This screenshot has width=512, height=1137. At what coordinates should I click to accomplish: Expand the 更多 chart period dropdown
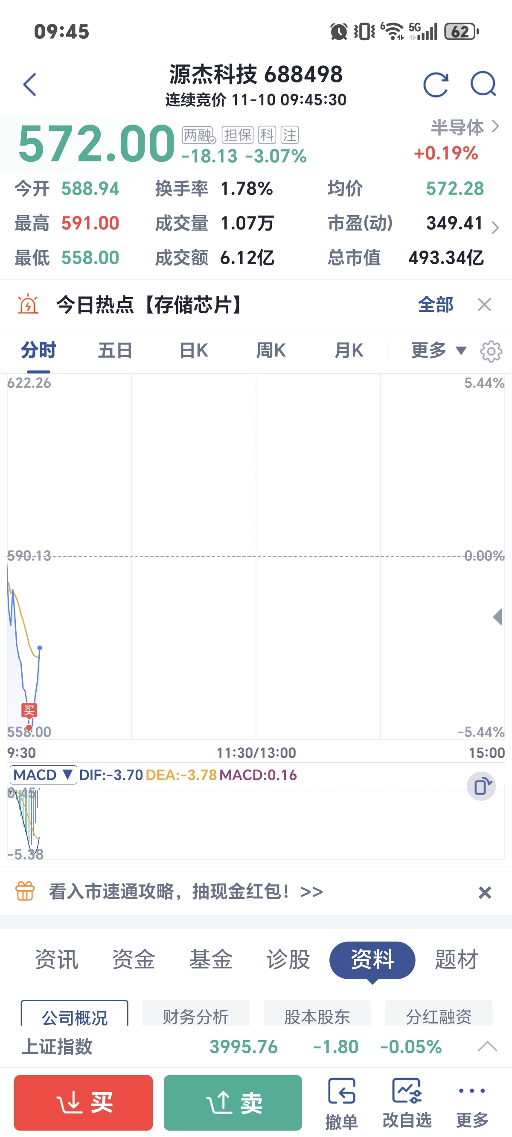(438, 351)
